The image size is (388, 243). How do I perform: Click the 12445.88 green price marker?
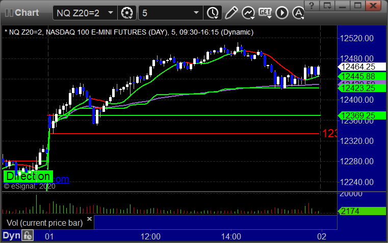(x=361, y=76)
